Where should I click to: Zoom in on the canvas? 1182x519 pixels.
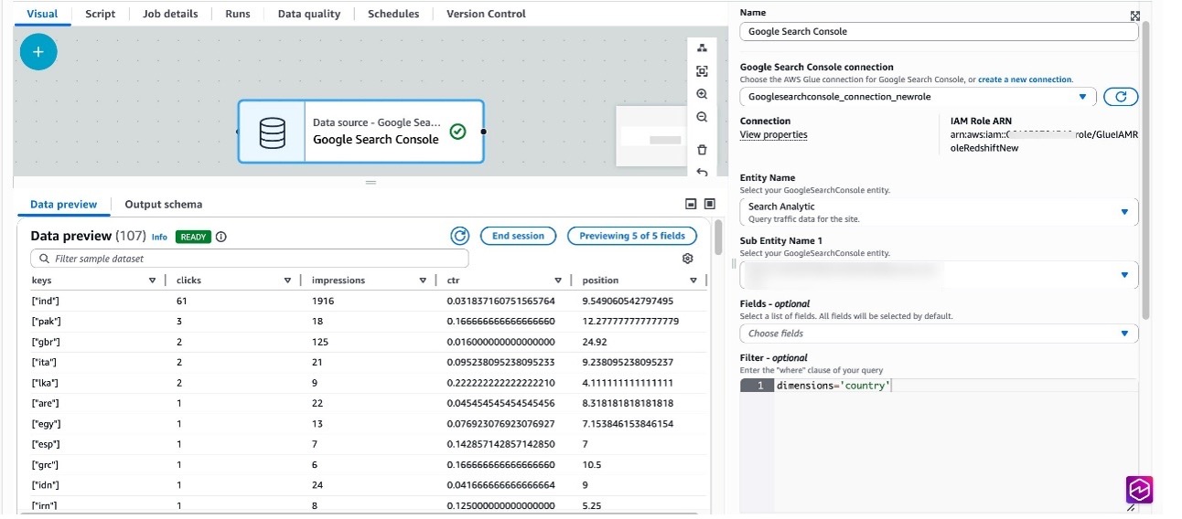[702, 94]
